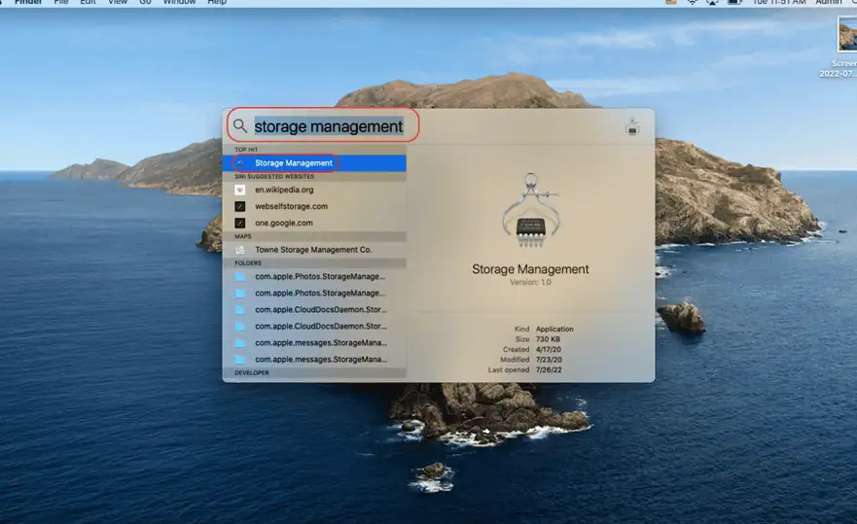857x524 pixels.
Task: Open the File menu in menu bar
Action: [61, 2]
